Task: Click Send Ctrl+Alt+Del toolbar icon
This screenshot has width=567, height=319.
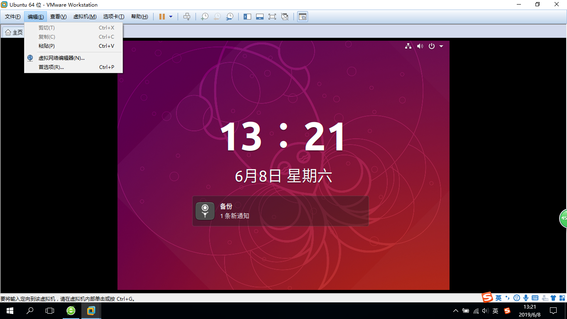Action: pos(187,17)
